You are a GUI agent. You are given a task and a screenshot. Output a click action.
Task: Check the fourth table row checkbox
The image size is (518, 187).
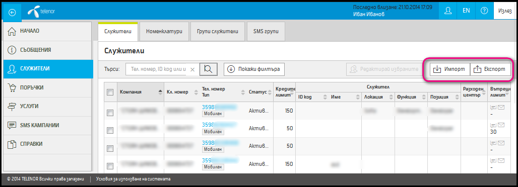pyautogui.click(x=110, y=166)
